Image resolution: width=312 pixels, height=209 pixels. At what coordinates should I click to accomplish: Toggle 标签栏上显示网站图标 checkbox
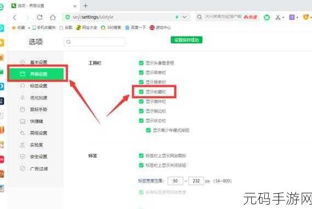[141, 156]
